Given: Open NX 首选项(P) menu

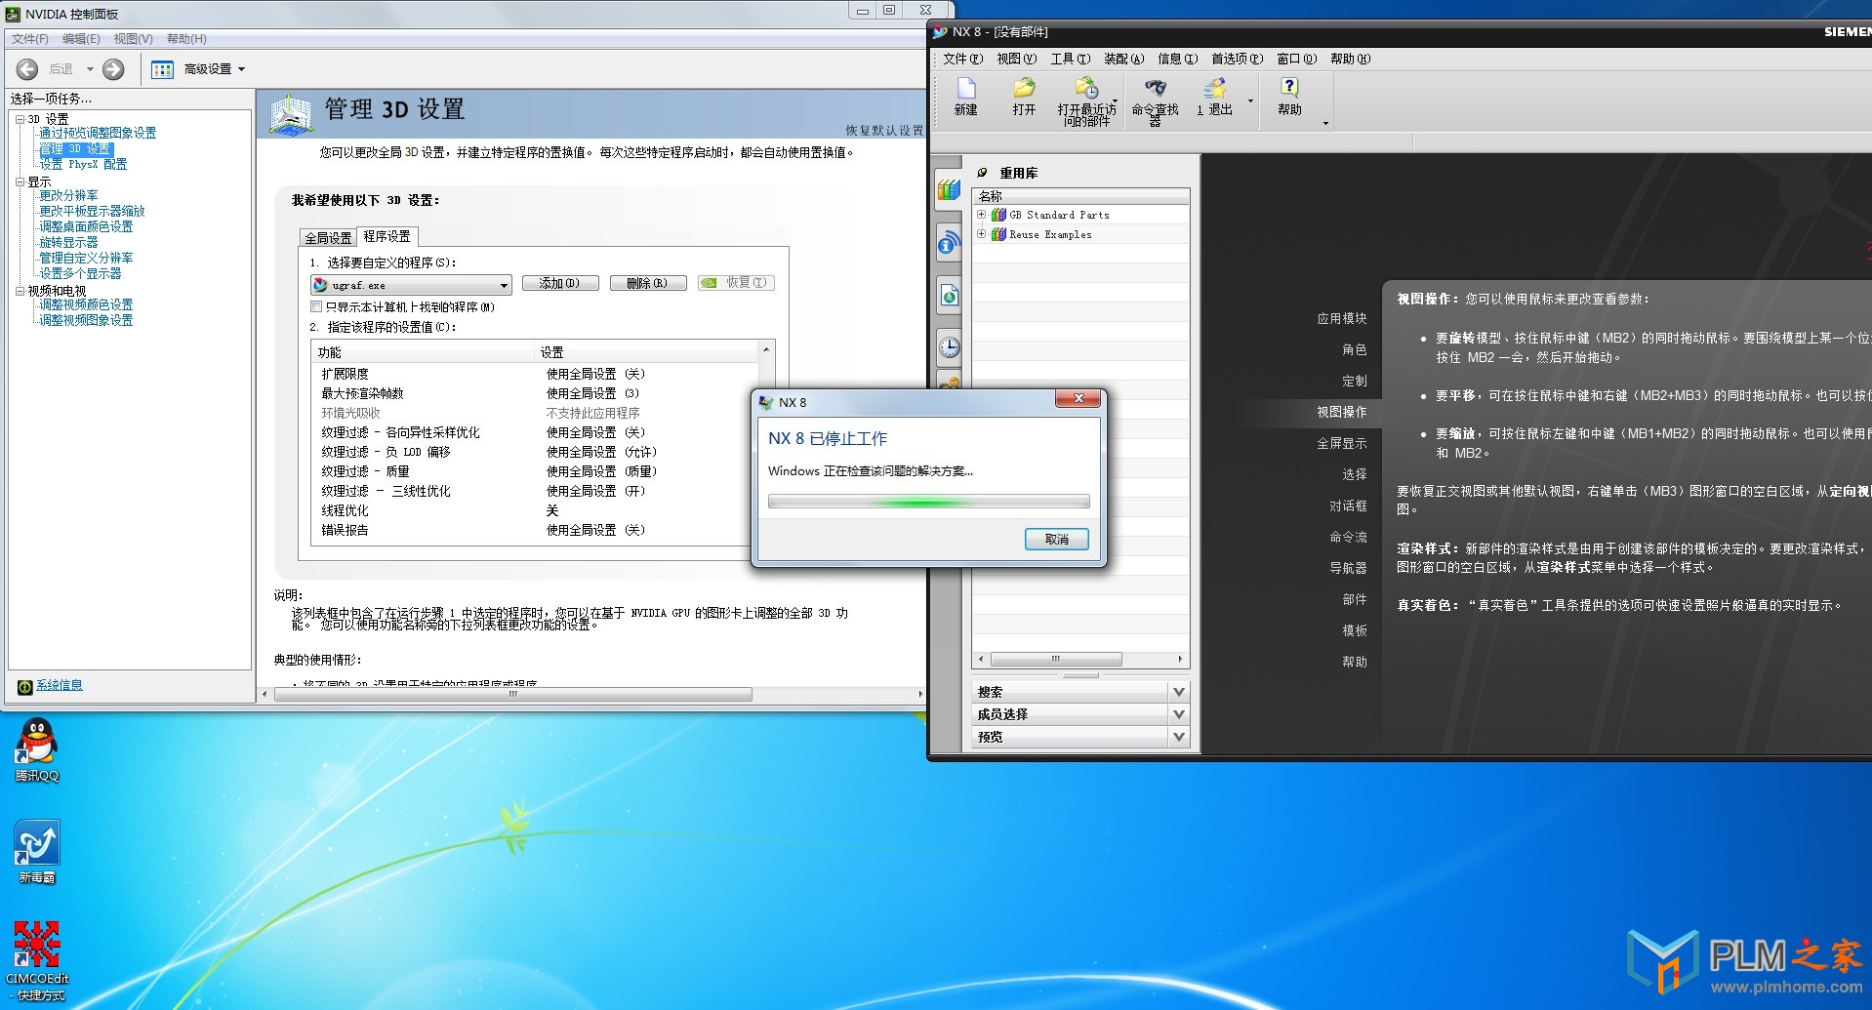Looking at the screenshot, I should coord(1237,59).
